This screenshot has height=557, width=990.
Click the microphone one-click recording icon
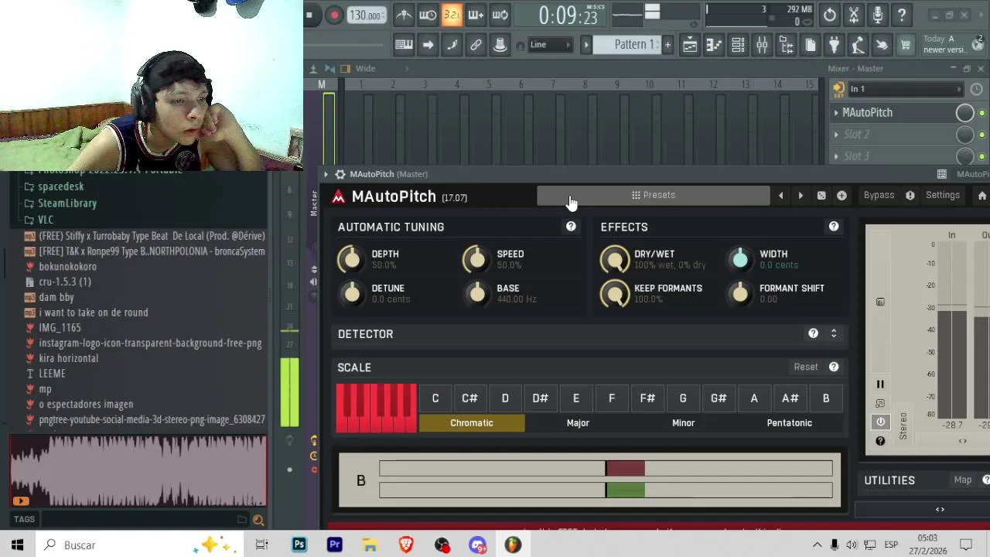point(878,15)
